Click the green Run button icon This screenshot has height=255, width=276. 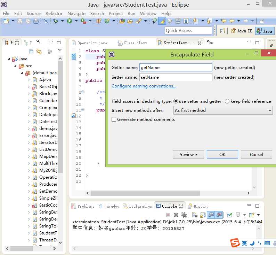70,21
